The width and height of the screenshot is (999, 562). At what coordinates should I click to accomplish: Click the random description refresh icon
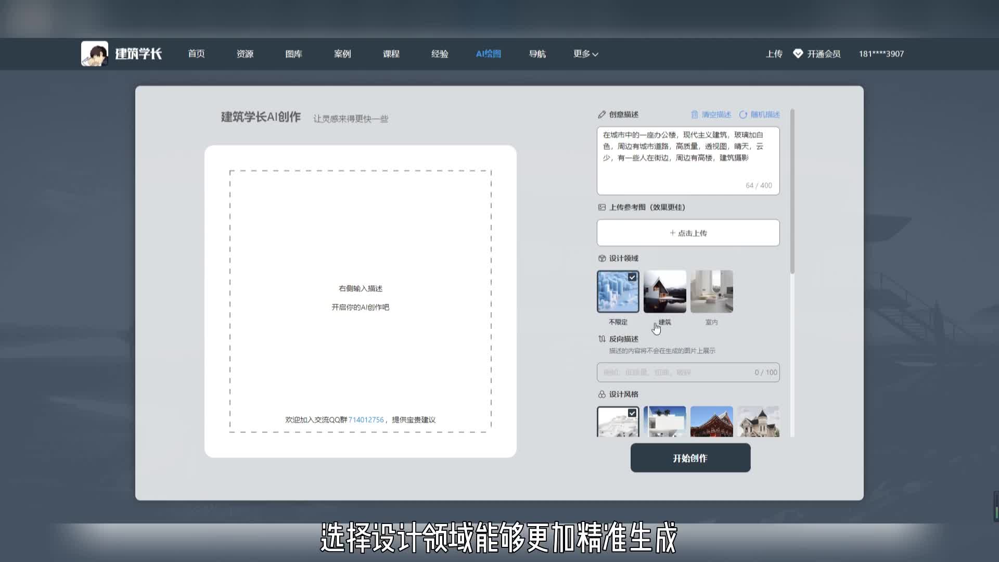(743, 114)
